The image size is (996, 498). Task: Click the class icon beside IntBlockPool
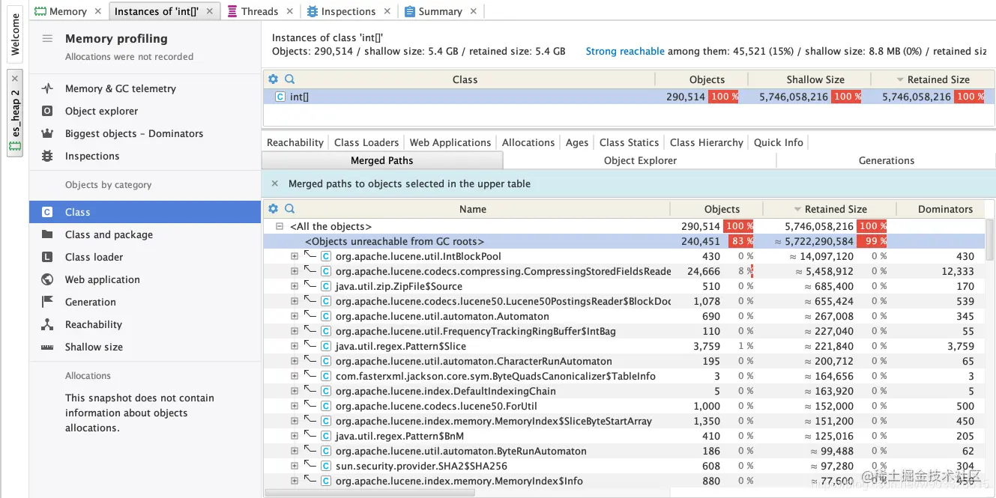point(325,256)
